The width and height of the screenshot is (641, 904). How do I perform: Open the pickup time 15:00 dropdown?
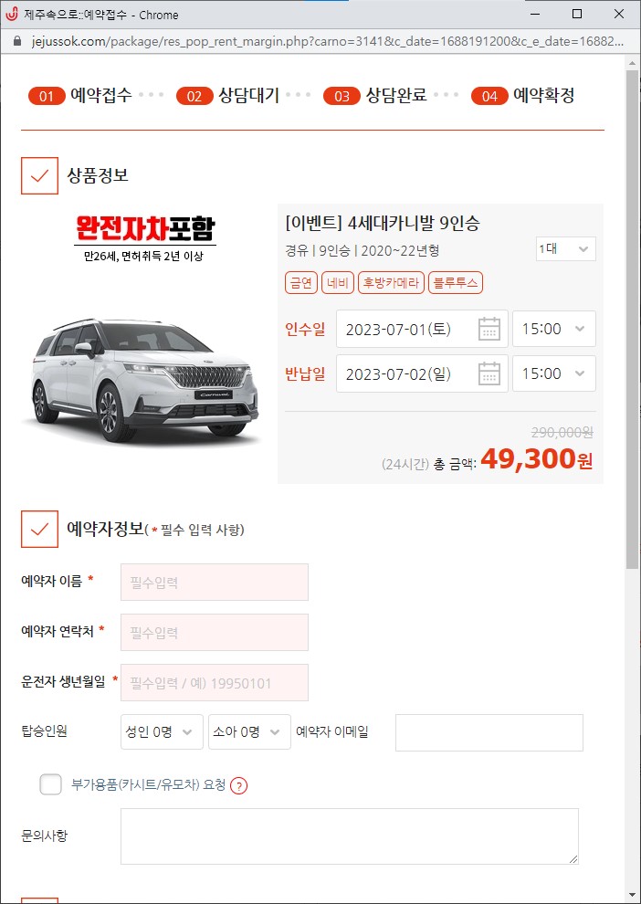(554, 330)
